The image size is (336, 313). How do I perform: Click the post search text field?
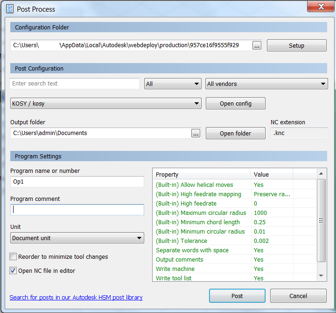click(75, 84)
